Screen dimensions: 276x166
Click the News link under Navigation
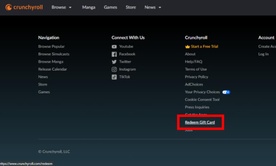coord(43,77)
